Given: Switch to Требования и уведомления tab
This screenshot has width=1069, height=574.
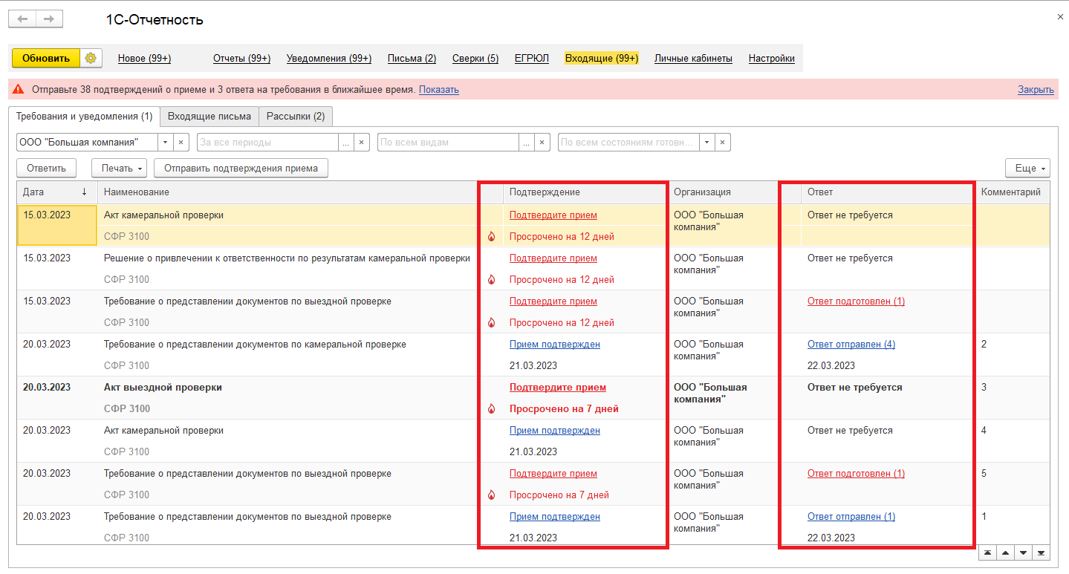Looking at the screenshot, I should (84, 117).
